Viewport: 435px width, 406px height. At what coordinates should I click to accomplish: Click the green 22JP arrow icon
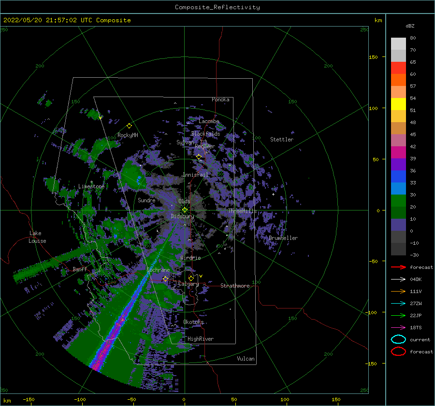[398, 315]
